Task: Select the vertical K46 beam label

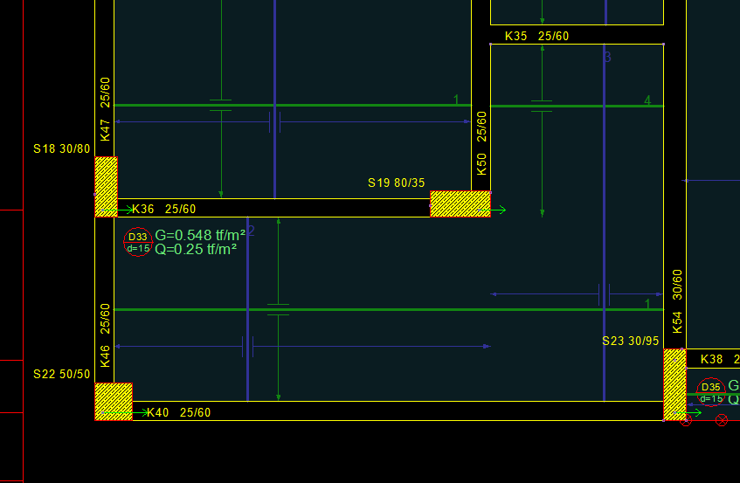Action: tap(106, 335)
